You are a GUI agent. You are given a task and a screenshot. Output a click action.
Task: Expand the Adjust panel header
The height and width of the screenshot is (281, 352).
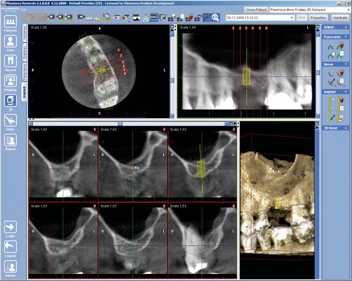[x=335, y=27]
